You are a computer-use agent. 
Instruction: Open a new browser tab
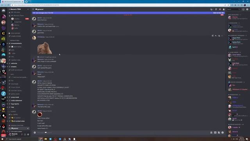26,2
